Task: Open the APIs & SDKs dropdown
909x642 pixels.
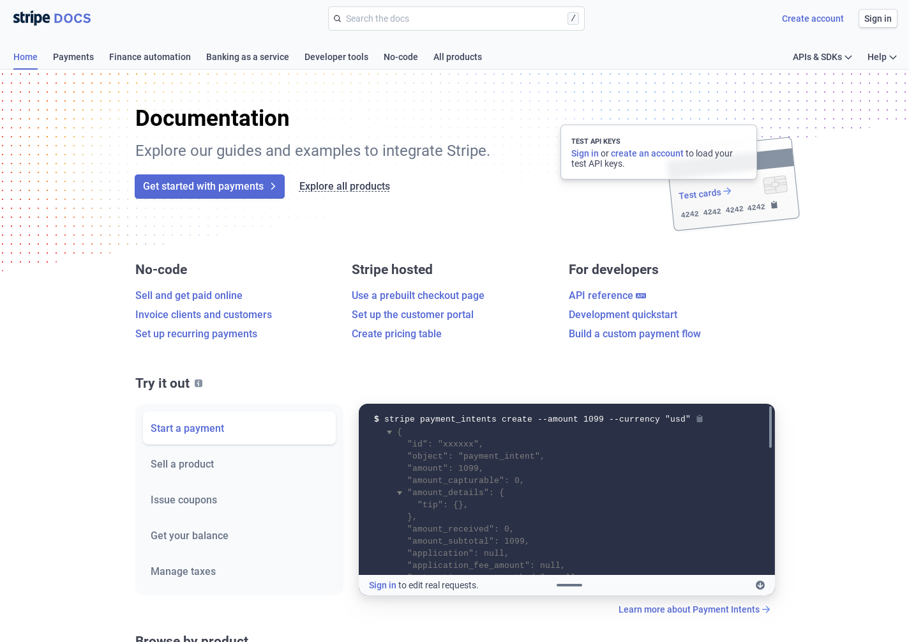Action: tap(822, 57)
